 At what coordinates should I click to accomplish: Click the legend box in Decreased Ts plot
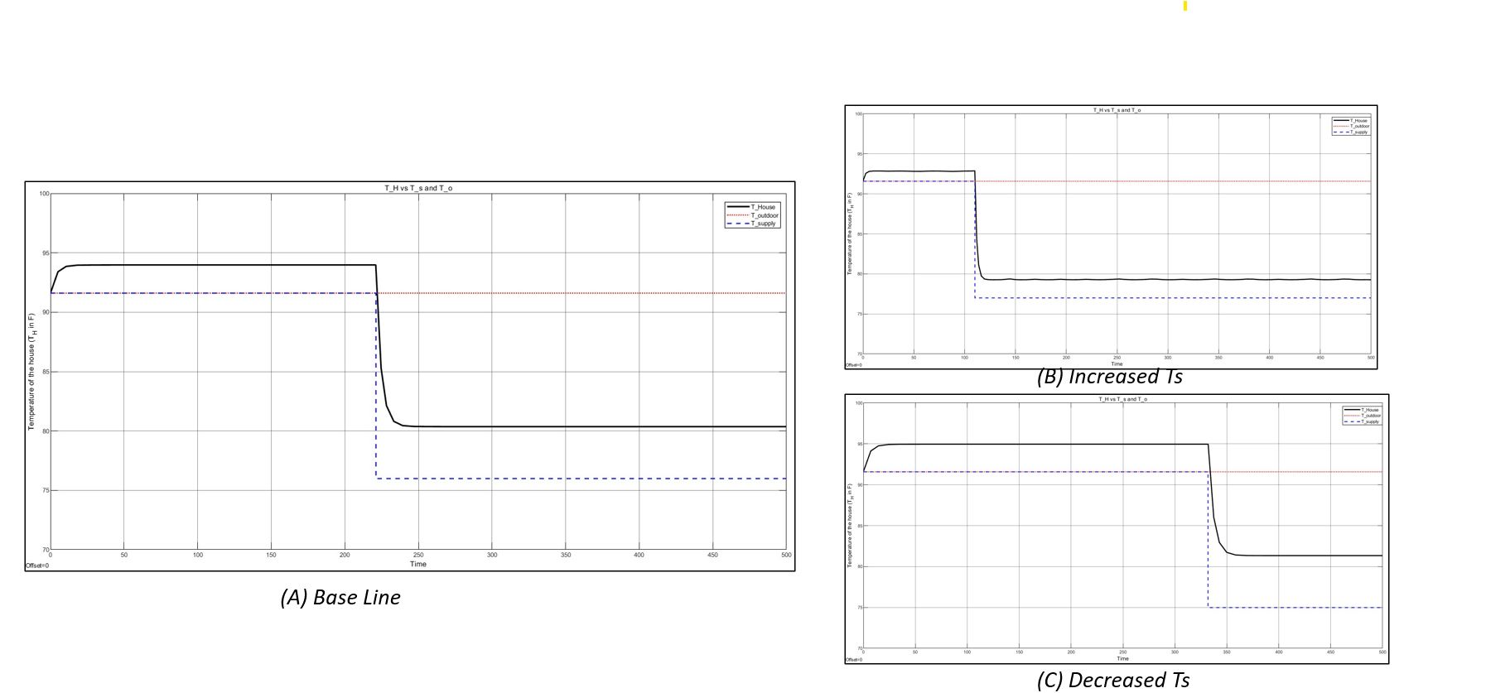[x=1363, y=416]
